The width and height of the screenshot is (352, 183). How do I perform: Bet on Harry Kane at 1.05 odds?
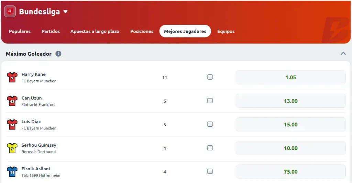click(290, 77)
